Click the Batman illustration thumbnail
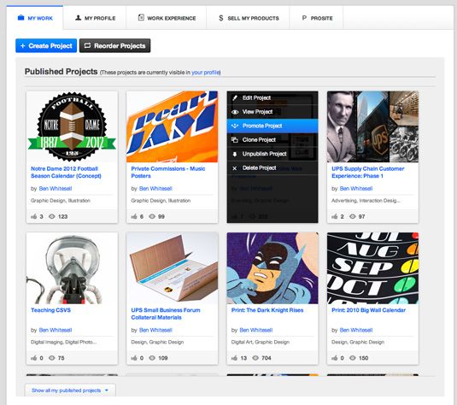 tap(272, 268)
